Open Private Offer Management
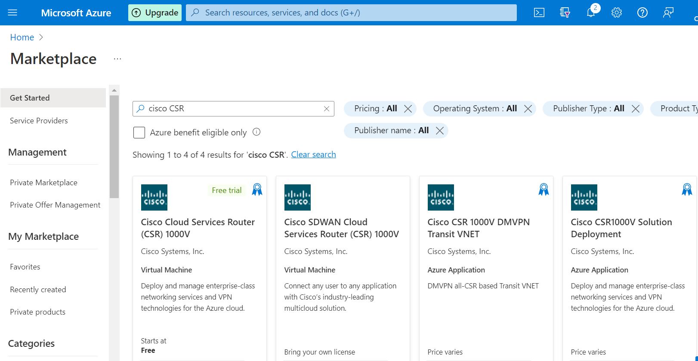Image resolution: width=698 pixels, height=361 pixels. (x=55, y=205)
